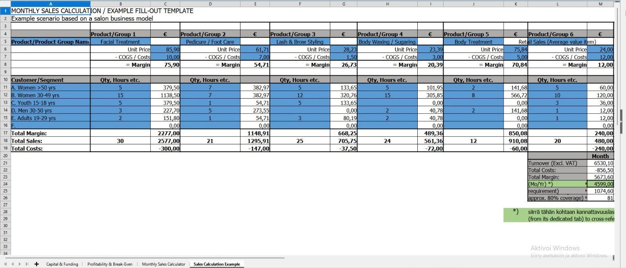This screenshot has width=626, height=268.
Task: Go to previous sheet tab arrow
Action: pos(12,264)
